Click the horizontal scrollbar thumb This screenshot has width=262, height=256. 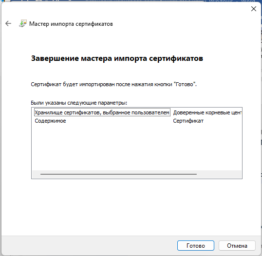point(118,174)
